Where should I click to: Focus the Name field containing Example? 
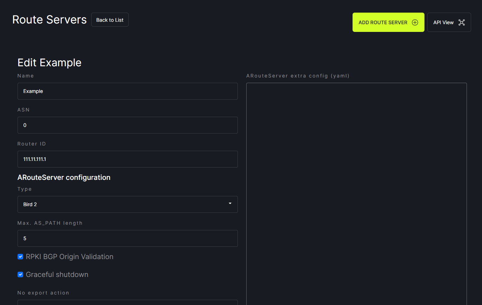click(x=127, y=91)
